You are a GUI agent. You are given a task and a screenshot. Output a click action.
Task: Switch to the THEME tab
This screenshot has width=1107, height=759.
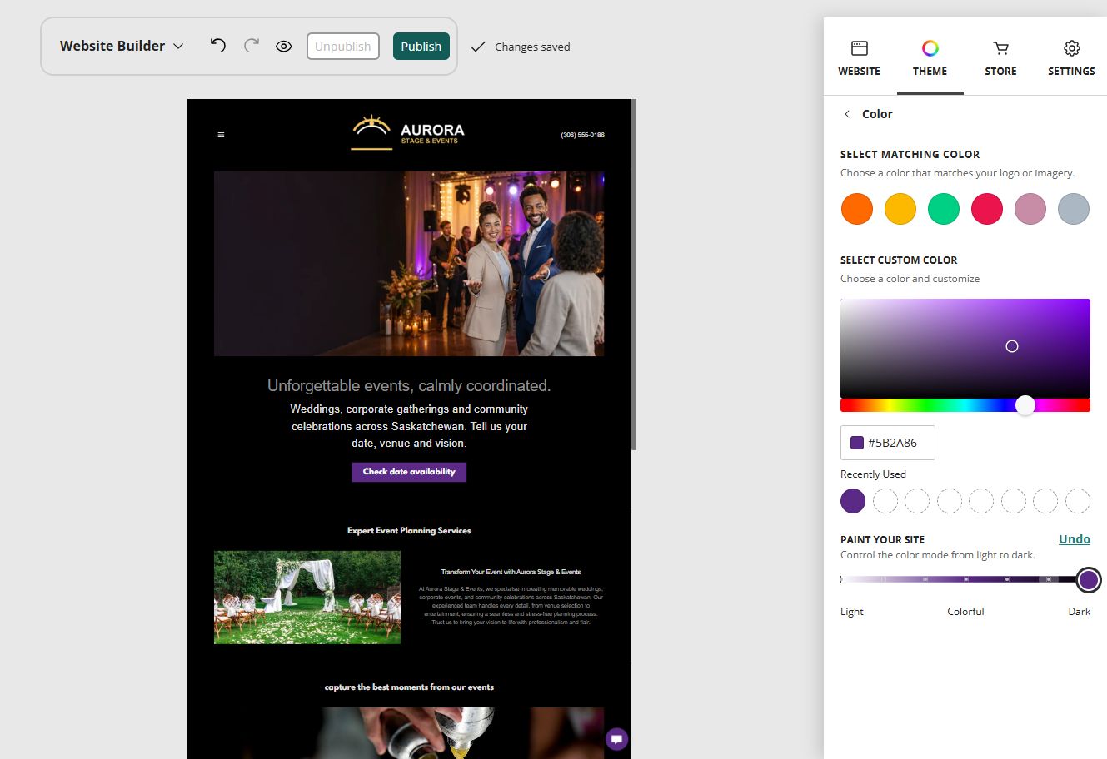point(930,58)
